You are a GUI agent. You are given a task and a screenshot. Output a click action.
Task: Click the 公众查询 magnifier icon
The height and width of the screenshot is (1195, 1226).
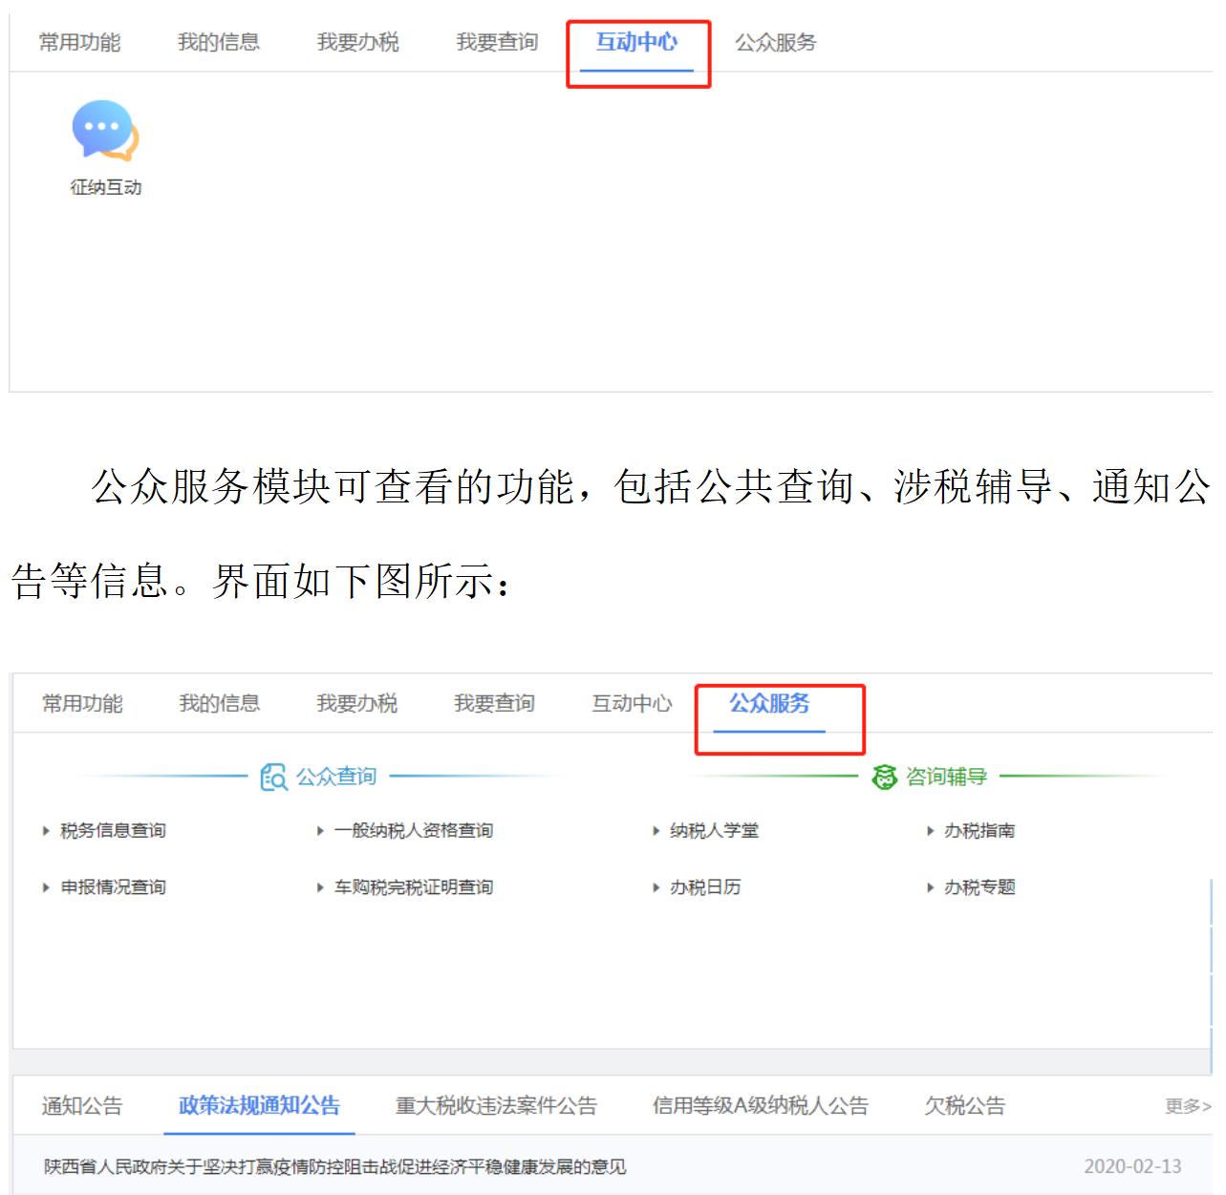(x=273, y=777)
